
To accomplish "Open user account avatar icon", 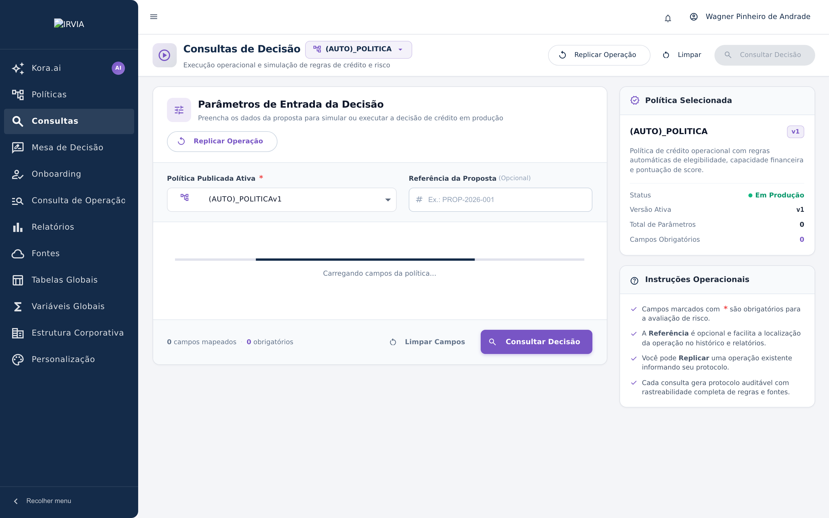I will point(693,16).
